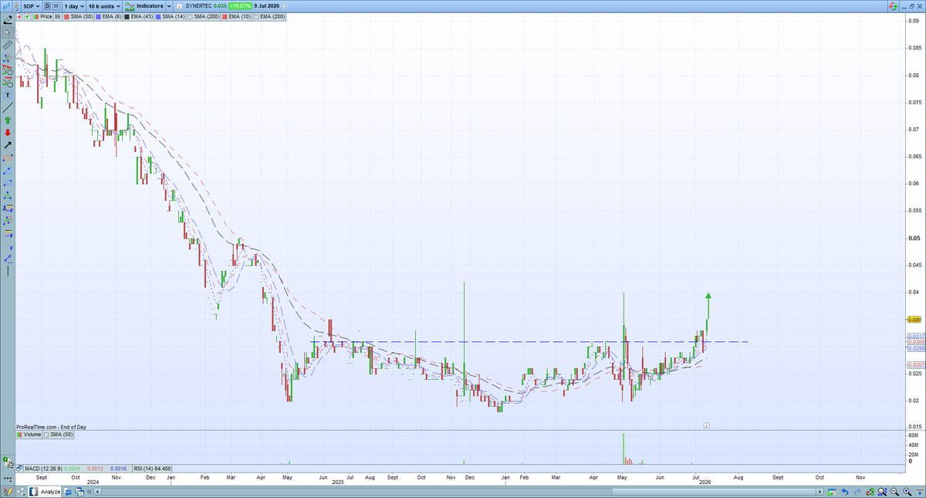The image size is (926, 498).
Task: Expand the dropdown arrow beside Indicators
Action: (168, 6)
